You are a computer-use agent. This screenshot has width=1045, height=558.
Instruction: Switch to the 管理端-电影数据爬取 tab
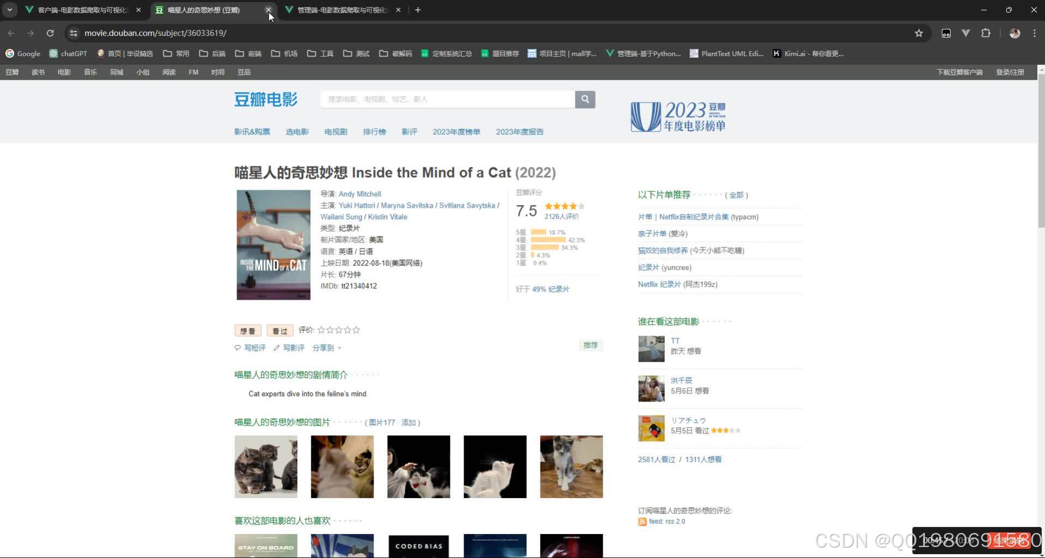coord(342,10)
